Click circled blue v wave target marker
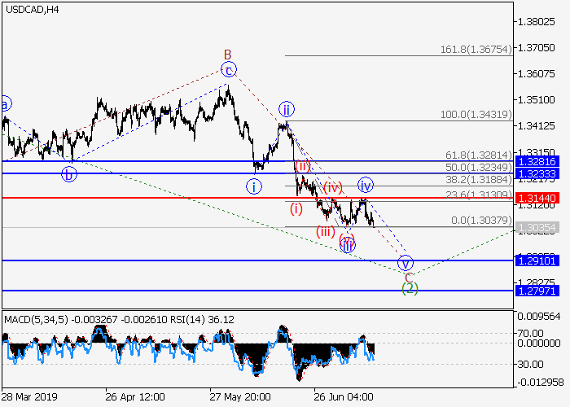 coord(406,263)
